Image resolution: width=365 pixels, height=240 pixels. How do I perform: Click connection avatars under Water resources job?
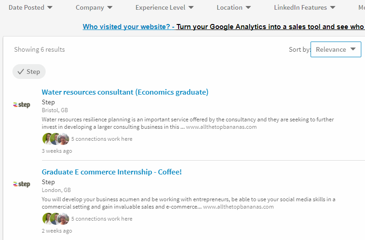coord(55,139)
